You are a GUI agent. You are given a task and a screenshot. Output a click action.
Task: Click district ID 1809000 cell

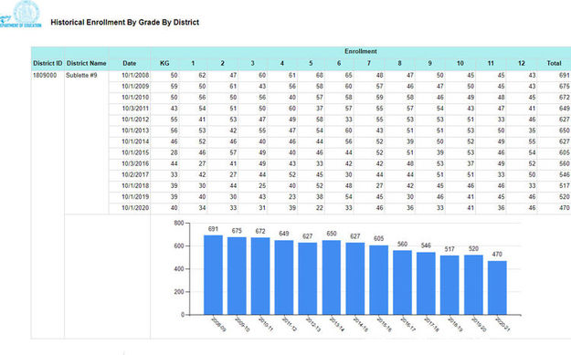click(x=45, y=76)
